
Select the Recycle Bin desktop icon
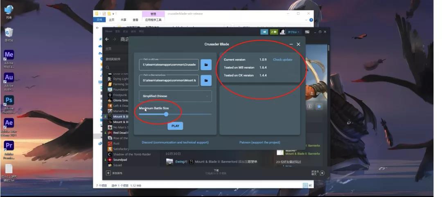coord(9,35)
